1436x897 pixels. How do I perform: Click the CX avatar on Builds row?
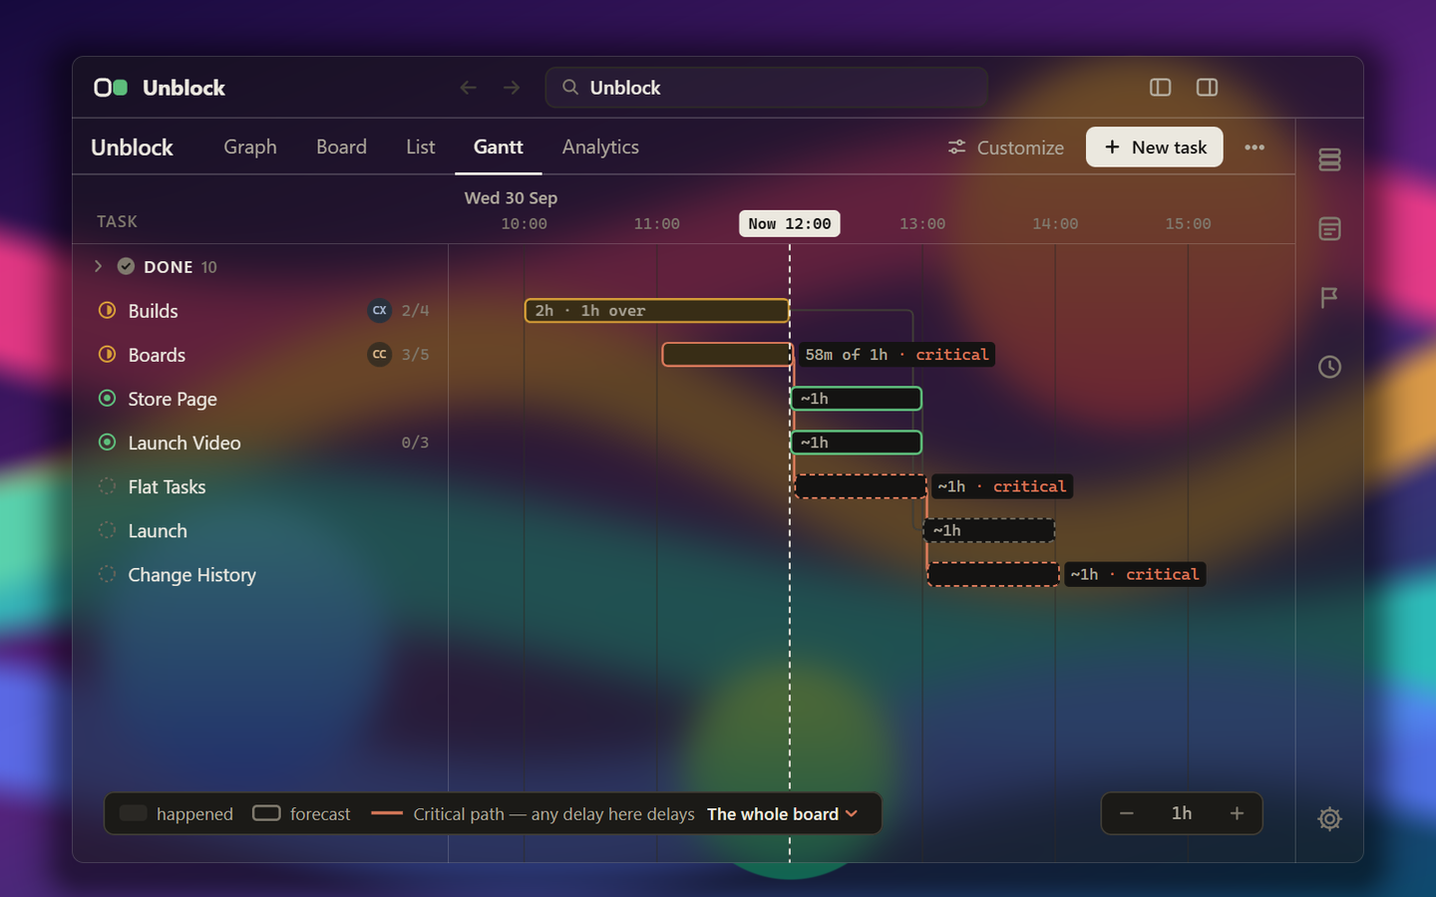379,310
